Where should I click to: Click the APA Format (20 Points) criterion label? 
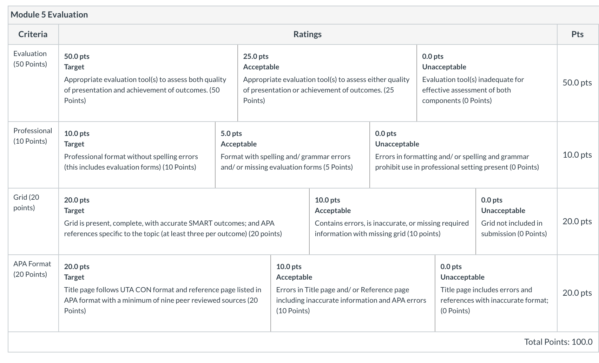click(32, 269)
